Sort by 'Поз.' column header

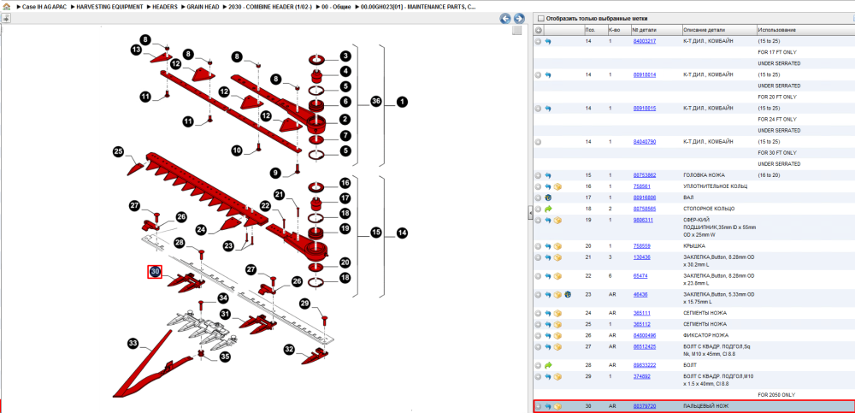tap(595, 30)
